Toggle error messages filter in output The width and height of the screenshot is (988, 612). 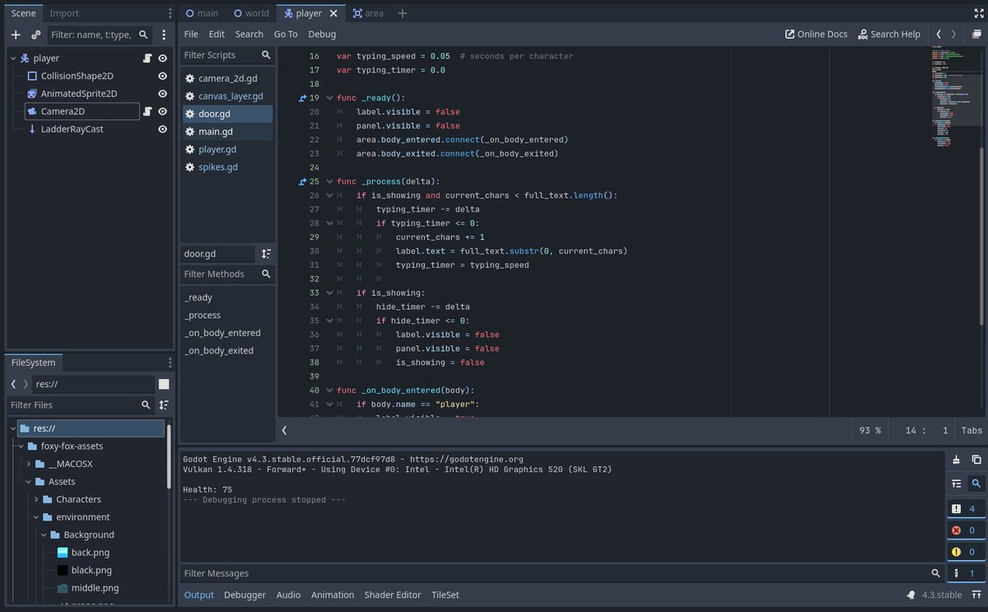pos(966,530)
